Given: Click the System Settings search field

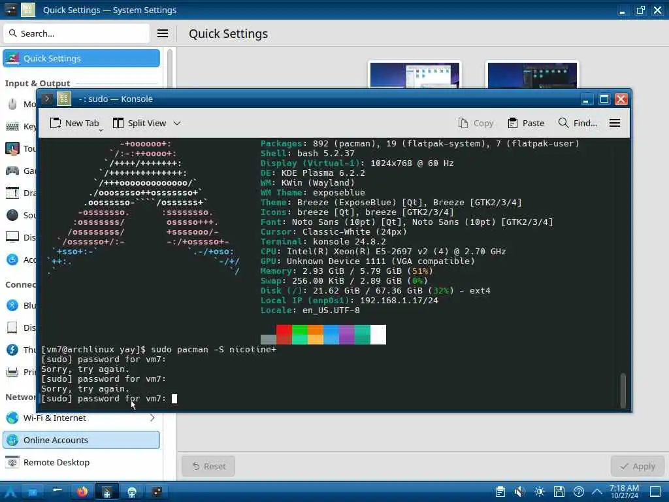Looking at the screenshot, I should (77, 33).
